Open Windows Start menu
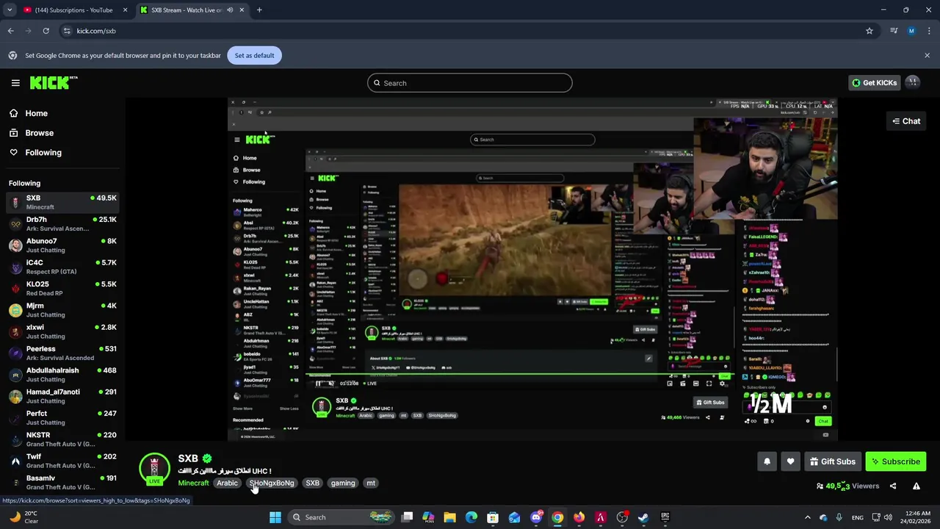Screen dimensions: 940x529 [275, 517]
